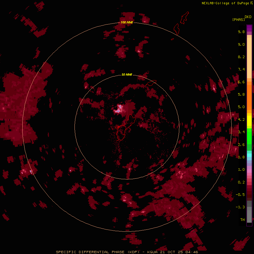Click the 5.8 value on color scale
Viewport: 254px width, 254px height.
click(241, 95)
